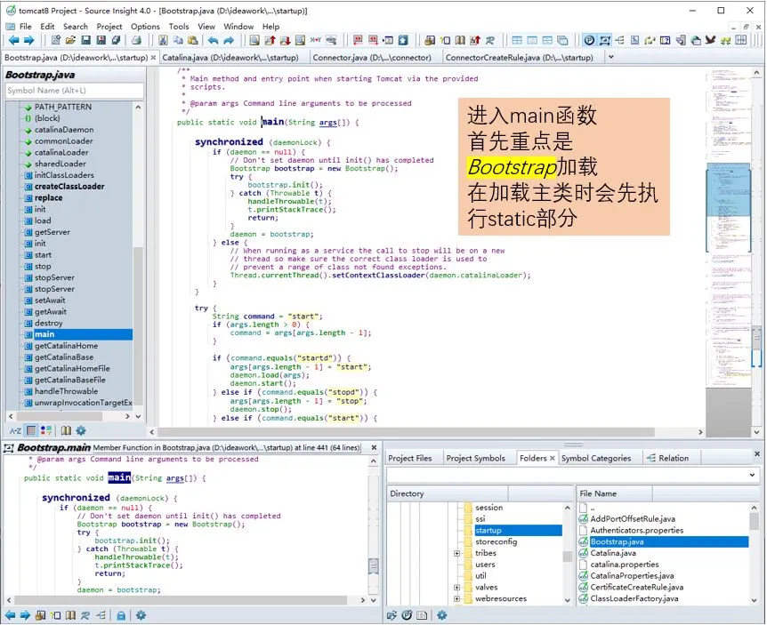Select the storeconfig folder
Screen dimensions: 767x625
[496, 542]
